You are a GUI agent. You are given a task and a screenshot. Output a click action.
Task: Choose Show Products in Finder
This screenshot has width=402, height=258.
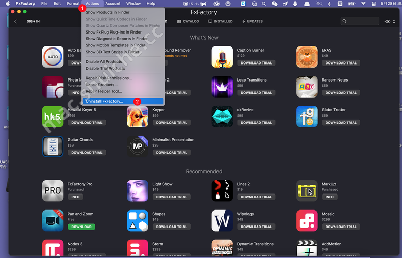(x=123, y=12)
